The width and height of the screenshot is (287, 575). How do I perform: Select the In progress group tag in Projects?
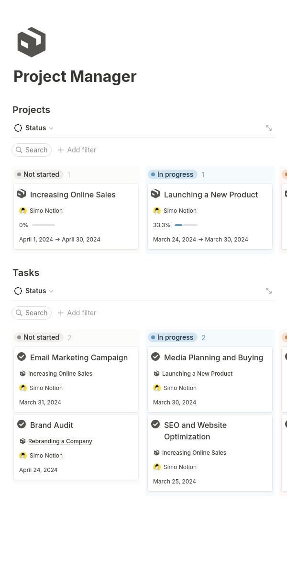172,174
